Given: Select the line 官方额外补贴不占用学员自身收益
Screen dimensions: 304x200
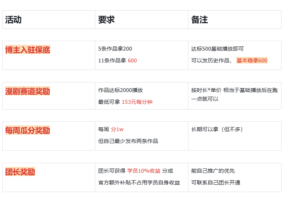Looking at the screenshot, I should click(x=139, y=183).
